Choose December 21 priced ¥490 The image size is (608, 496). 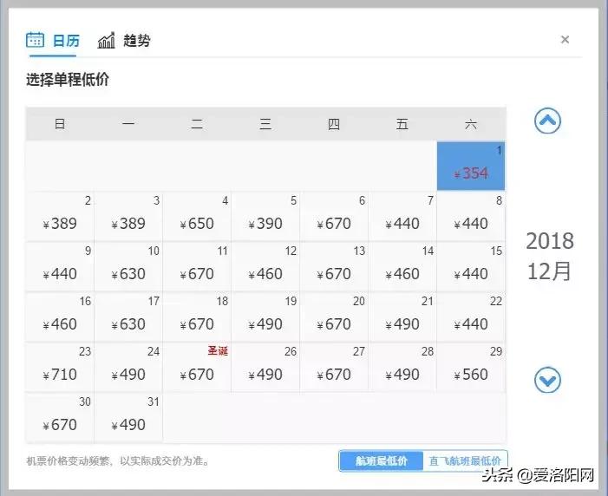pos(402,317)
